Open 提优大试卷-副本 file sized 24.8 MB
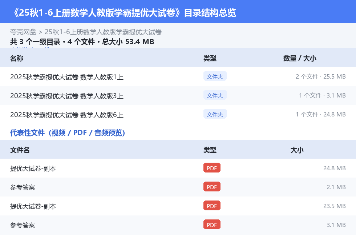The width and height of the screenshot is (356, 246). [33, 169]
